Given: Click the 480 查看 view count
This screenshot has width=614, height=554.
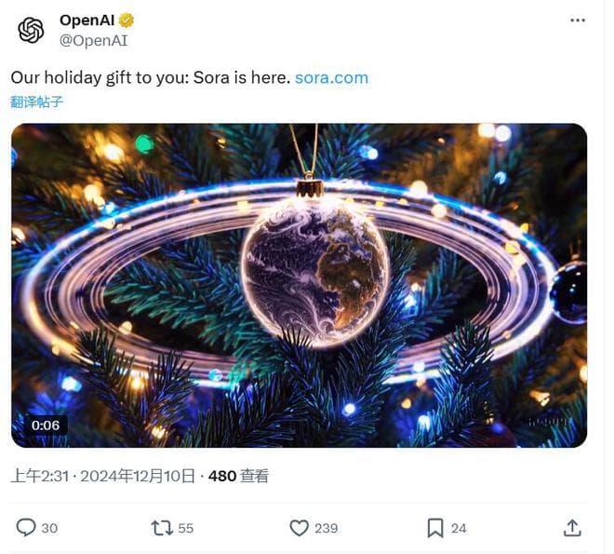Looking at the screenshot, I should (238, 476).
